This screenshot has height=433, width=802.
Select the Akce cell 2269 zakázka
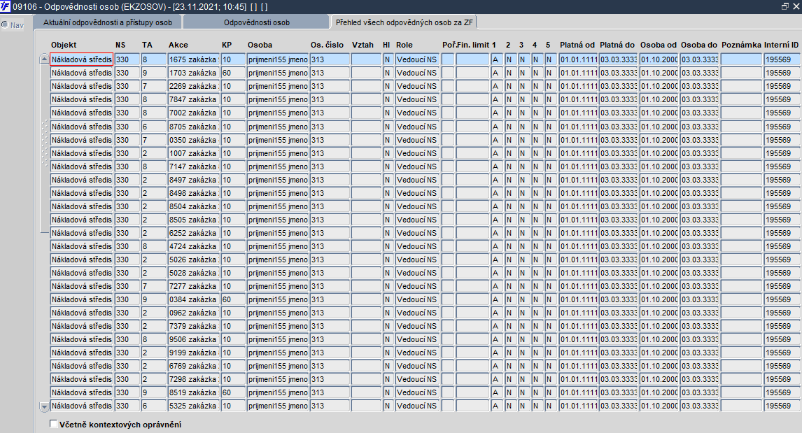click(193, 86)
